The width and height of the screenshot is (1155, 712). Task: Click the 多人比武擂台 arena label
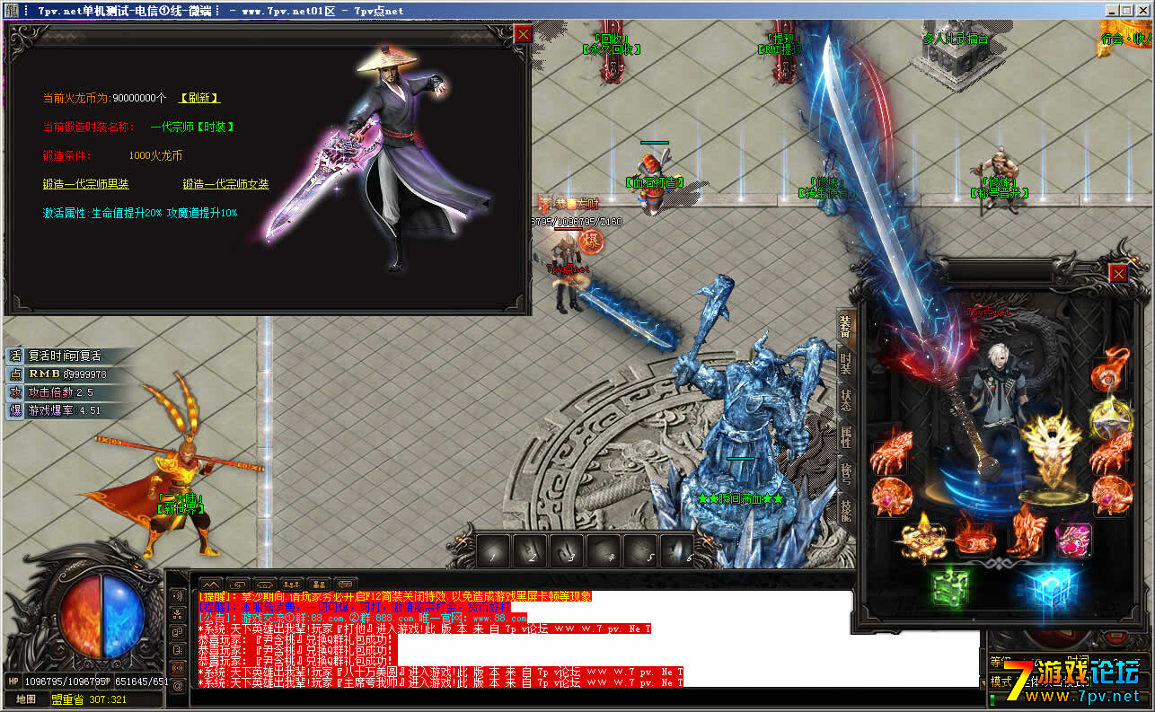coord(955,40)
